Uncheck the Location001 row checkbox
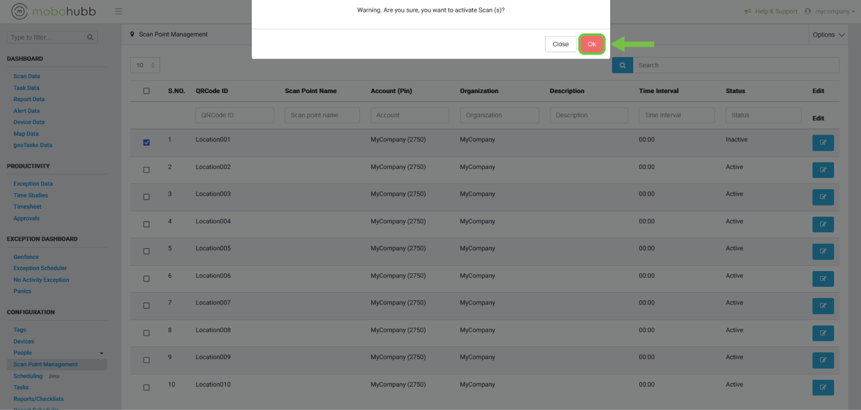Image resolution: width=861 pixels, height=410 pixels. [146, 143]
